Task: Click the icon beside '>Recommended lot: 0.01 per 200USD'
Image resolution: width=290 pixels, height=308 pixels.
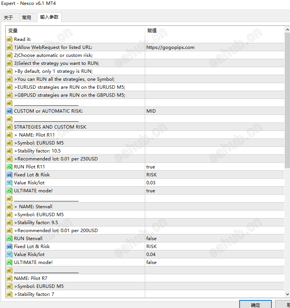Action: point(9,230)
